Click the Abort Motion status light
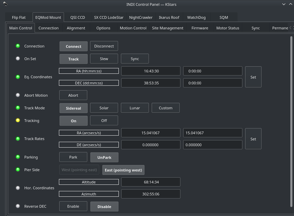Screen dimensions: 294x216 (18, 95)
